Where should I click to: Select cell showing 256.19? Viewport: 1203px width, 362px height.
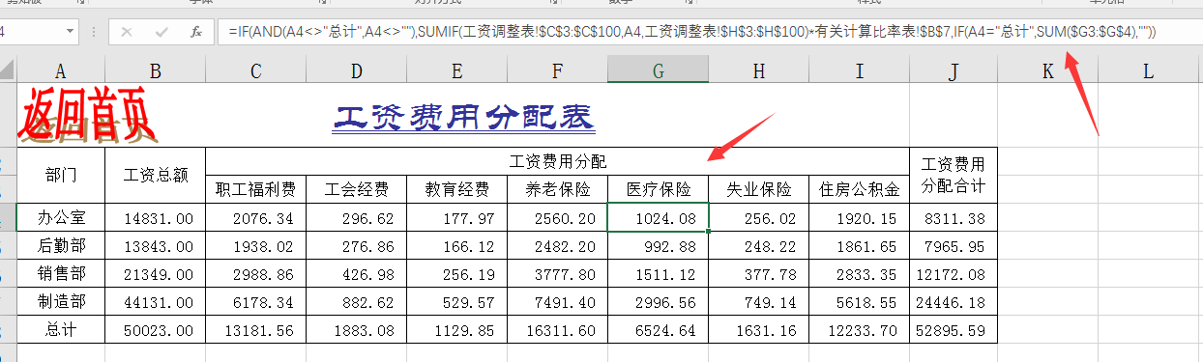[456, 273]
